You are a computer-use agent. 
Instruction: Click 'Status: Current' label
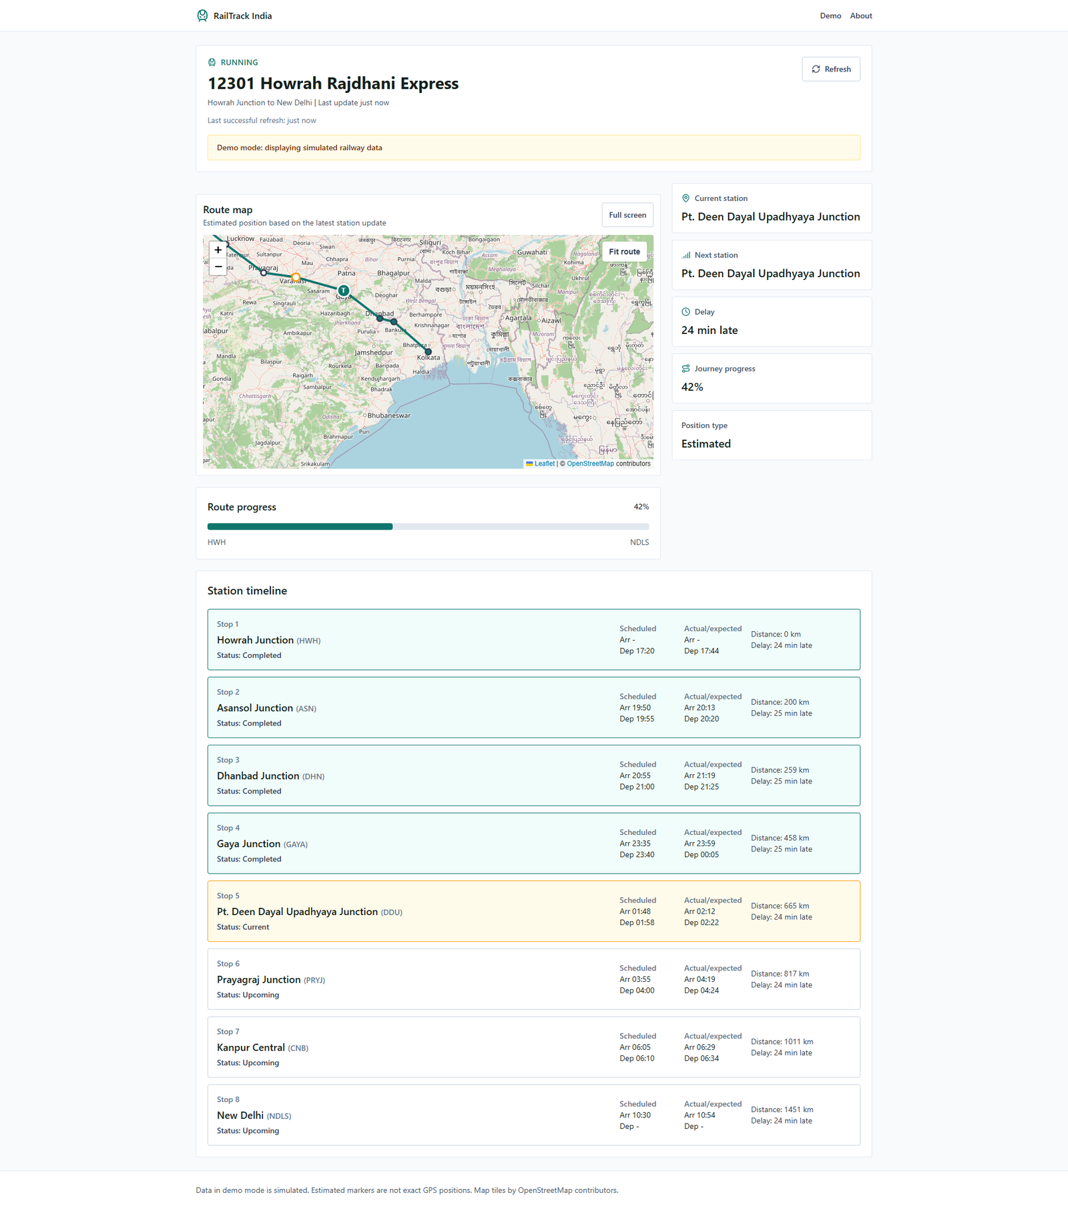243,927
